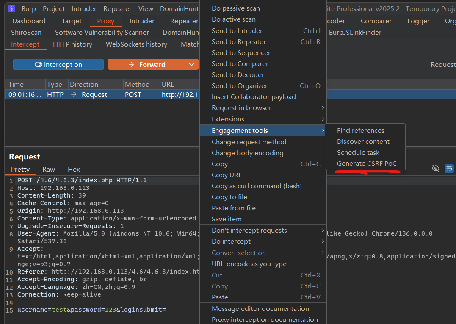Click the Burp Suite logo icon

tap(11, 8)
